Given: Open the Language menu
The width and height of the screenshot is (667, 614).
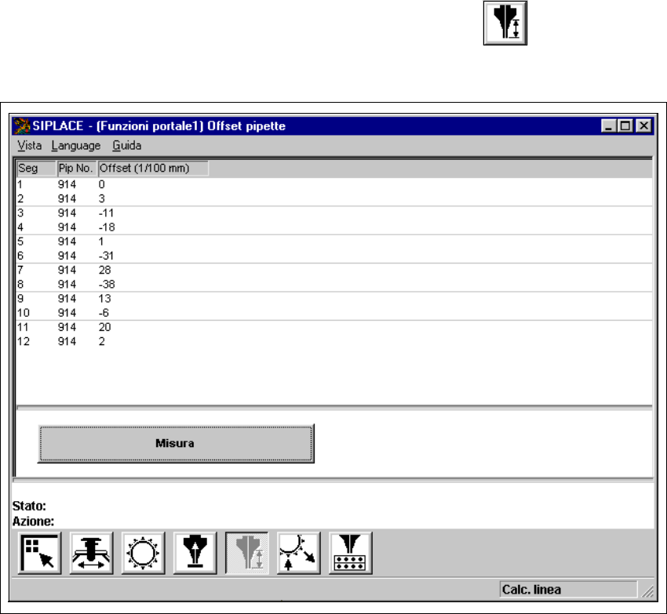Looking at the screenshot, I should coord(75,145).
